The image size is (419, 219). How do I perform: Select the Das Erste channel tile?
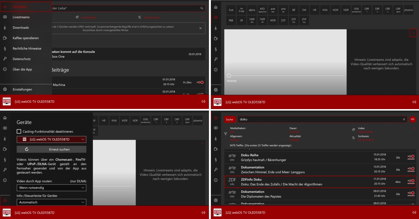click(241, 10)
